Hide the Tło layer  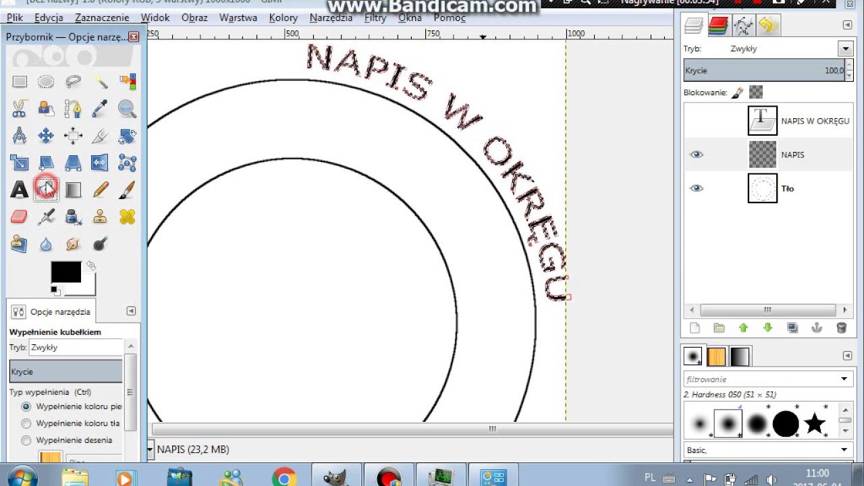(697, 188)
